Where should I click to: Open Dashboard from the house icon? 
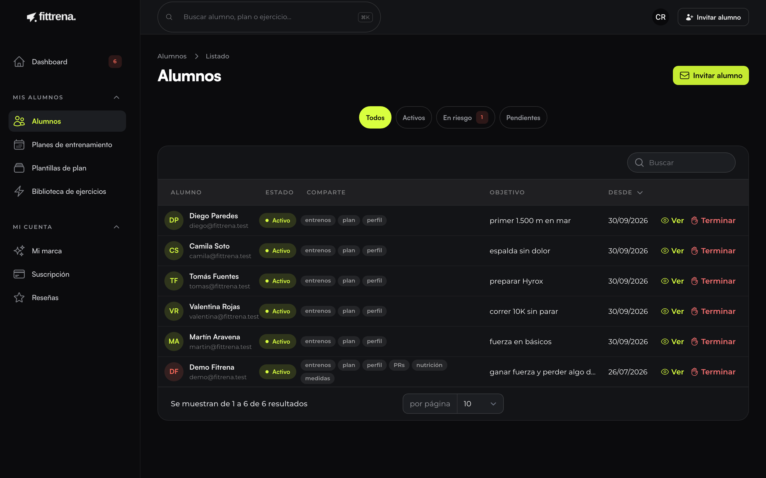[x=19, y=62]
